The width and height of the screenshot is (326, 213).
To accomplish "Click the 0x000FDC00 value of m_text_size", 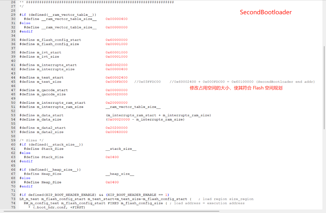I will 117,82.
